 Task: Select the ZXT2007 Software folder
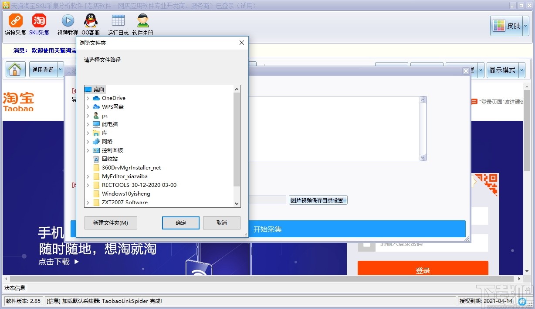pyautogui.click(x=125, y=203)
